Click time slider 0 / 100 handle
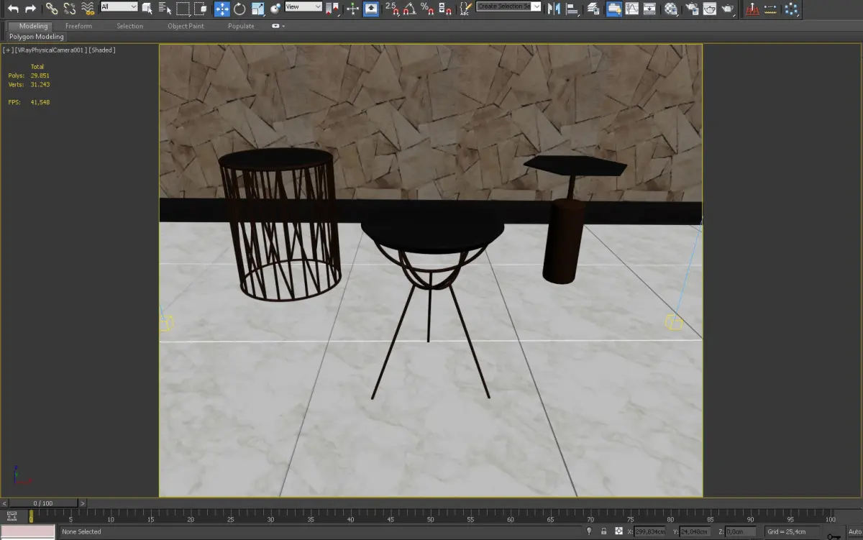This screenshot has height=540, width=863. click(x=42, y=503)
